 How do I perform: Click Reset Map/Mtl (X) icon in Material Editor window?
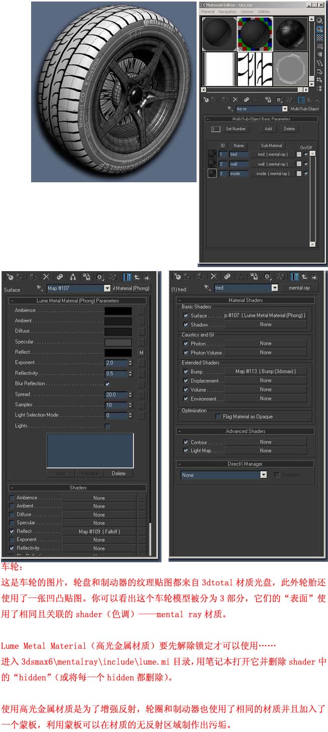click(x=235, y=100)
